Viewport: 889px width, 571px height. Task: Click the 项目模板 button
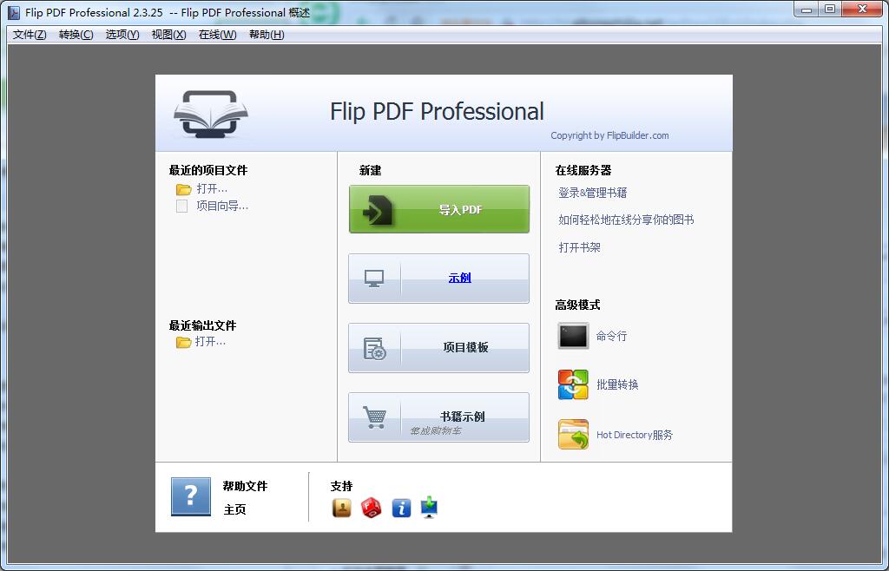point(438,348)
